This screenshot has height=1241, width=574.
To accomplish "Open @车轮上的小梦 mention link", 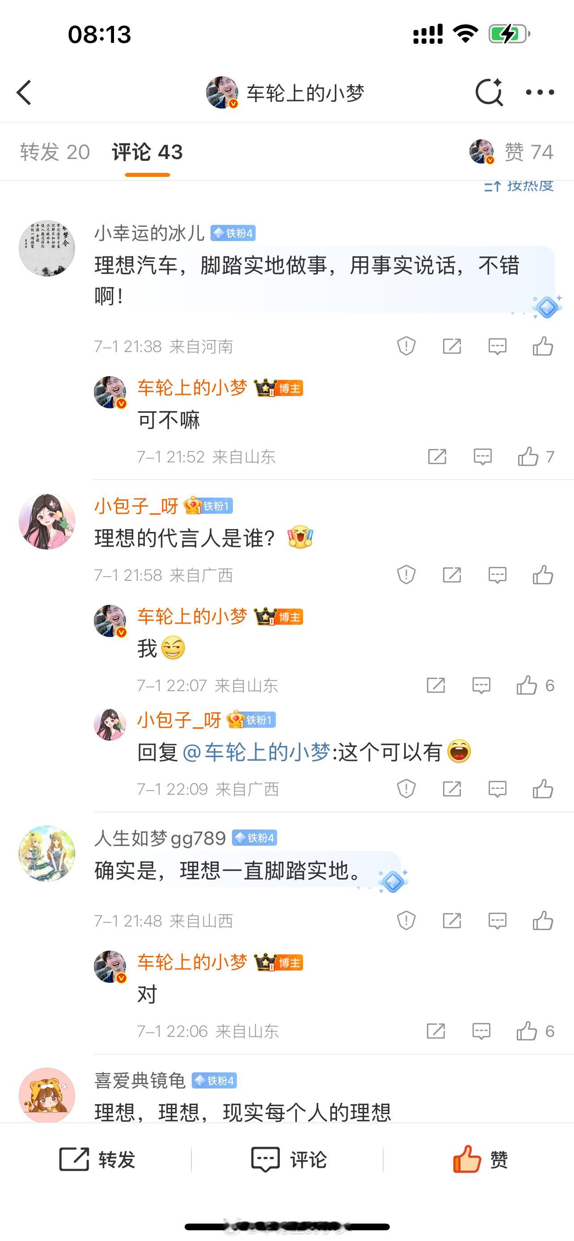I will tap(256, 752).
